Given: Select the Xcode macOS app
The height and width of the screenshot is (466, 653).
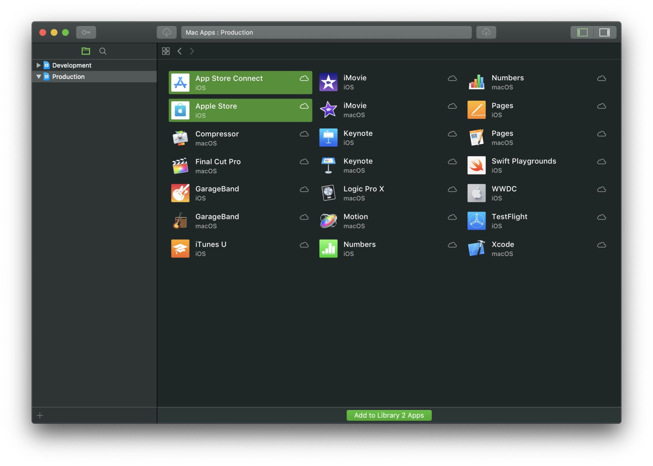Looking at the screenshot, I should (x=537, y=249).
